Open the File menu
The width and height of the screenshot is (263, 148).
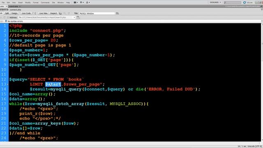(3, 2)
